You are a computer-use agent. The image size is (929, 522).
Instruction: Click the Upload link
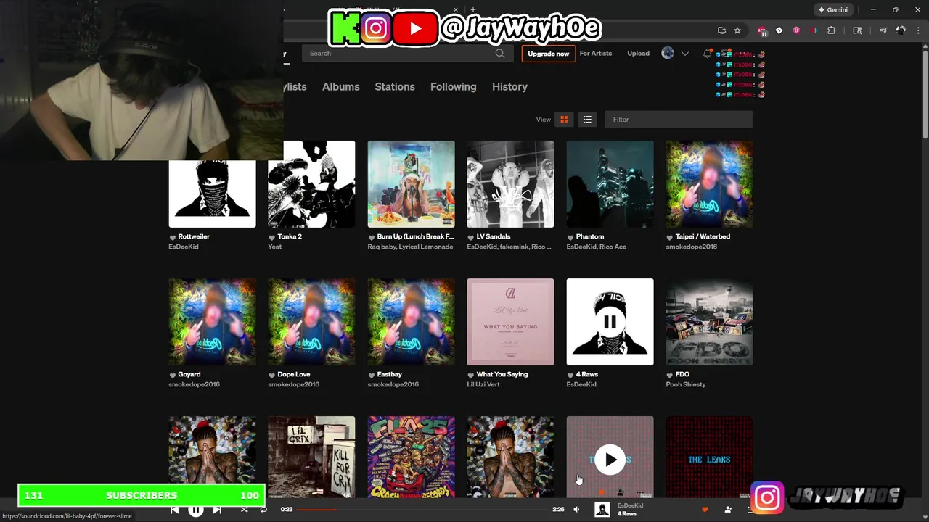638,53
